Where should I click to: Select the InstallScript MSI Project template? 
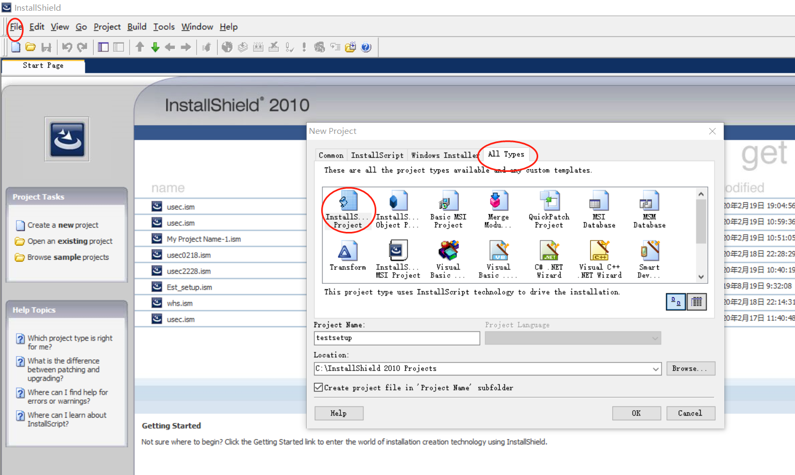[398, 260]
